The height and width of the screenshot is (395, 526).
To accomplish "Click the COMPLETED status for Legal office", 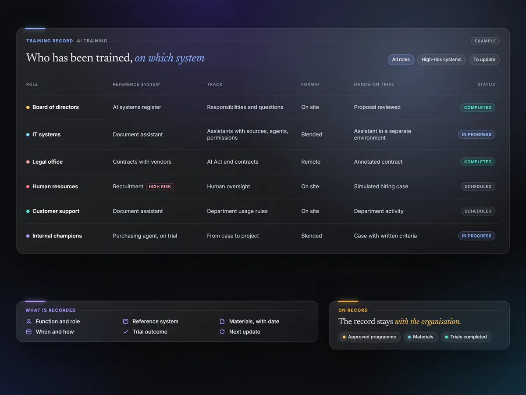I will (478, 162).
